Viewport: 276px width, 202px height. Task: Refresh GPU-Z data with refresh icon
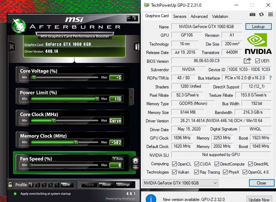pyautogui.click(x=261, y=14)
